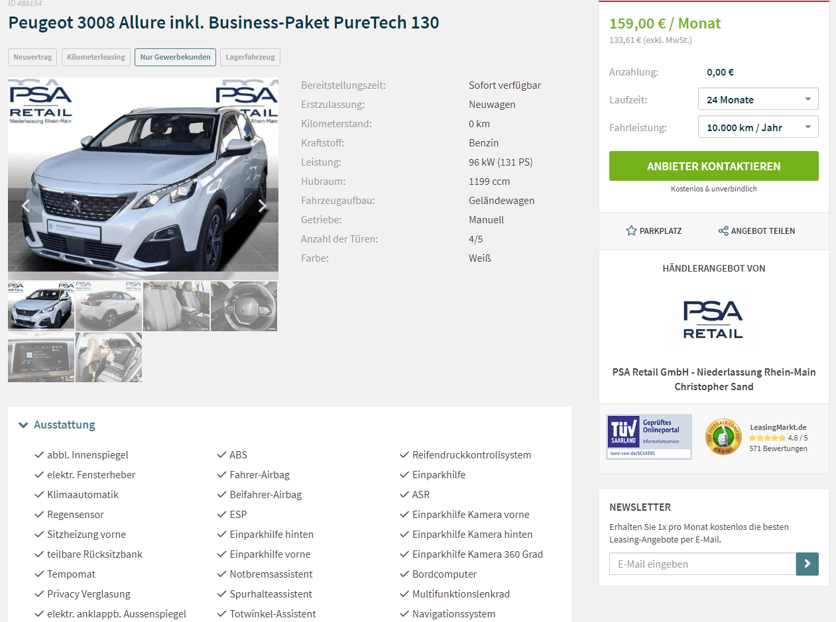Open PSA Retail GmbH dealer name link
The image size is (836, 622).
point(714,372)
